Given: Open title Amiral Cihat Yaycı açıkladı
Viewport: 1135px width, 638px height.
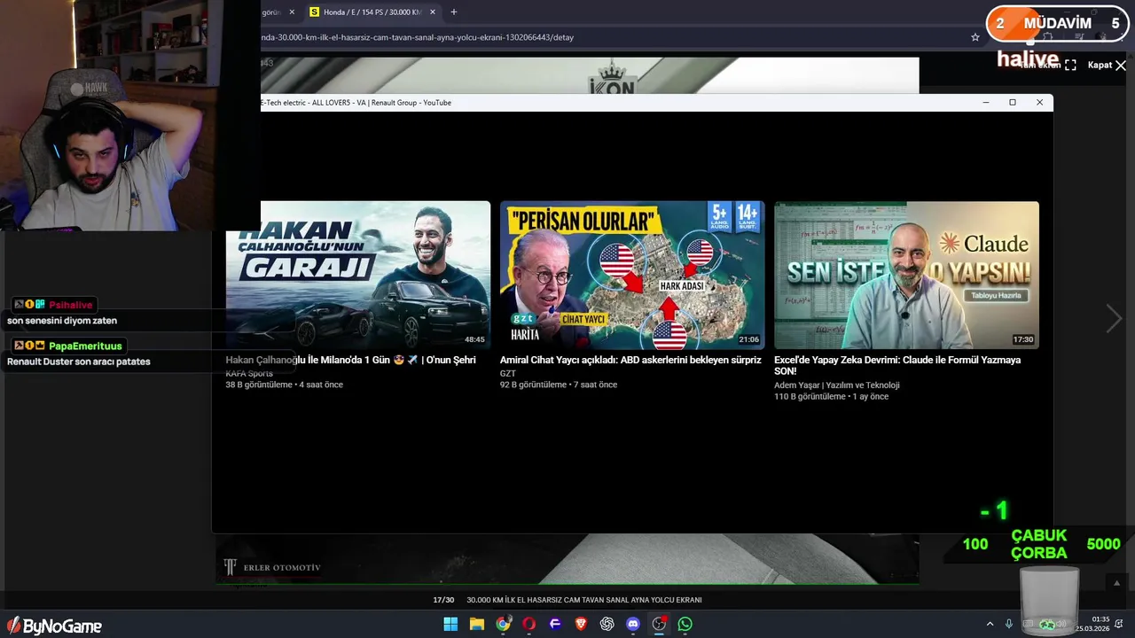Looking at the screenshot, I should pos(630,361).
